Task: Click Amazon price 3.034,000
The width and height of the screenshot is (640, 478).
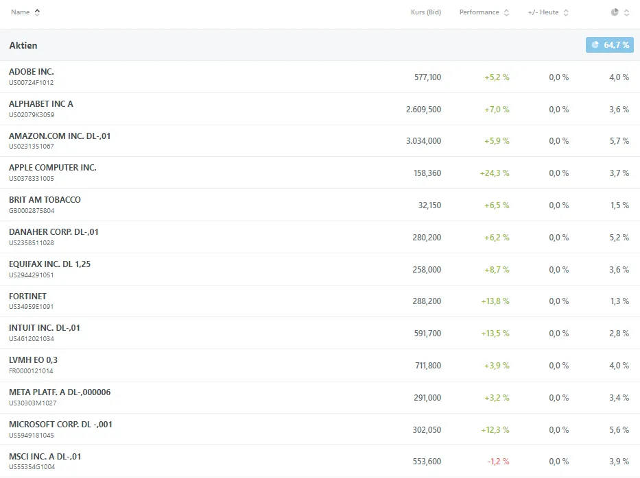Action: pyautogui.click(x=424, y=141)
